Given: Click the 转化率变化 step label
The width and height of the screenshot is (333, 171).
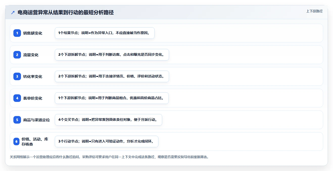Looking at the screenshot, I should pos(33,76).
